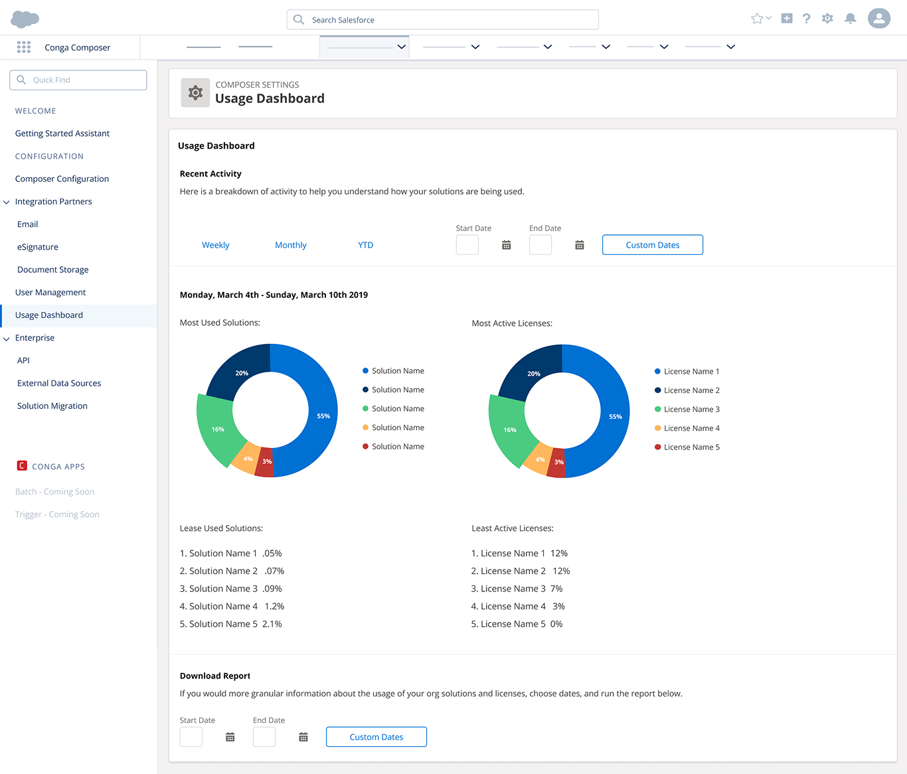Click Batch - Coming Soon link
Screen dimensions: 907x774
pos(54,492)
